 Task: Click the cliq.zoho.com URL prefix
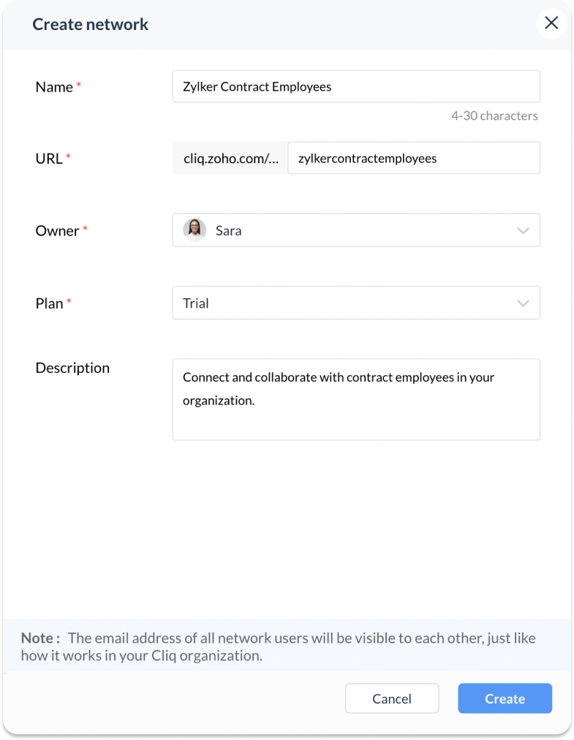tap(230, 159)
